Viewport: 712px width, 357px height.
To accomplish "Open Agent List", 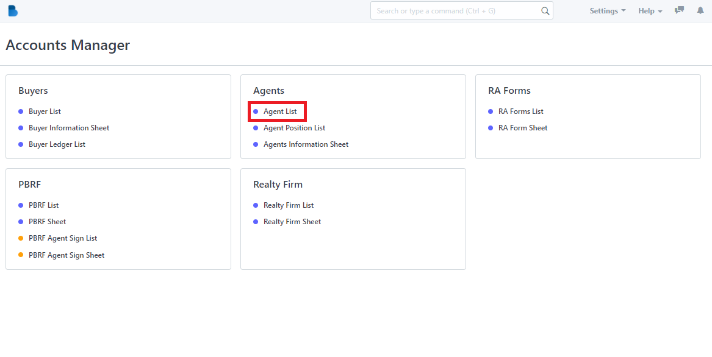I will (x=280, y=111).
